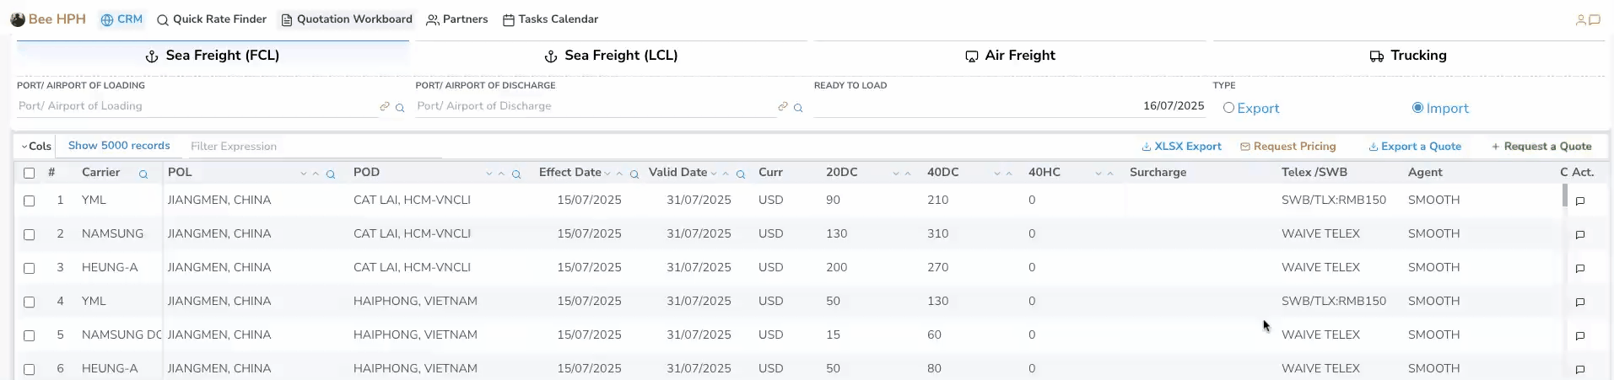Switch to the Air Freight tab
Viewport: 1614px width, 380px height.
click(1010, 56)
